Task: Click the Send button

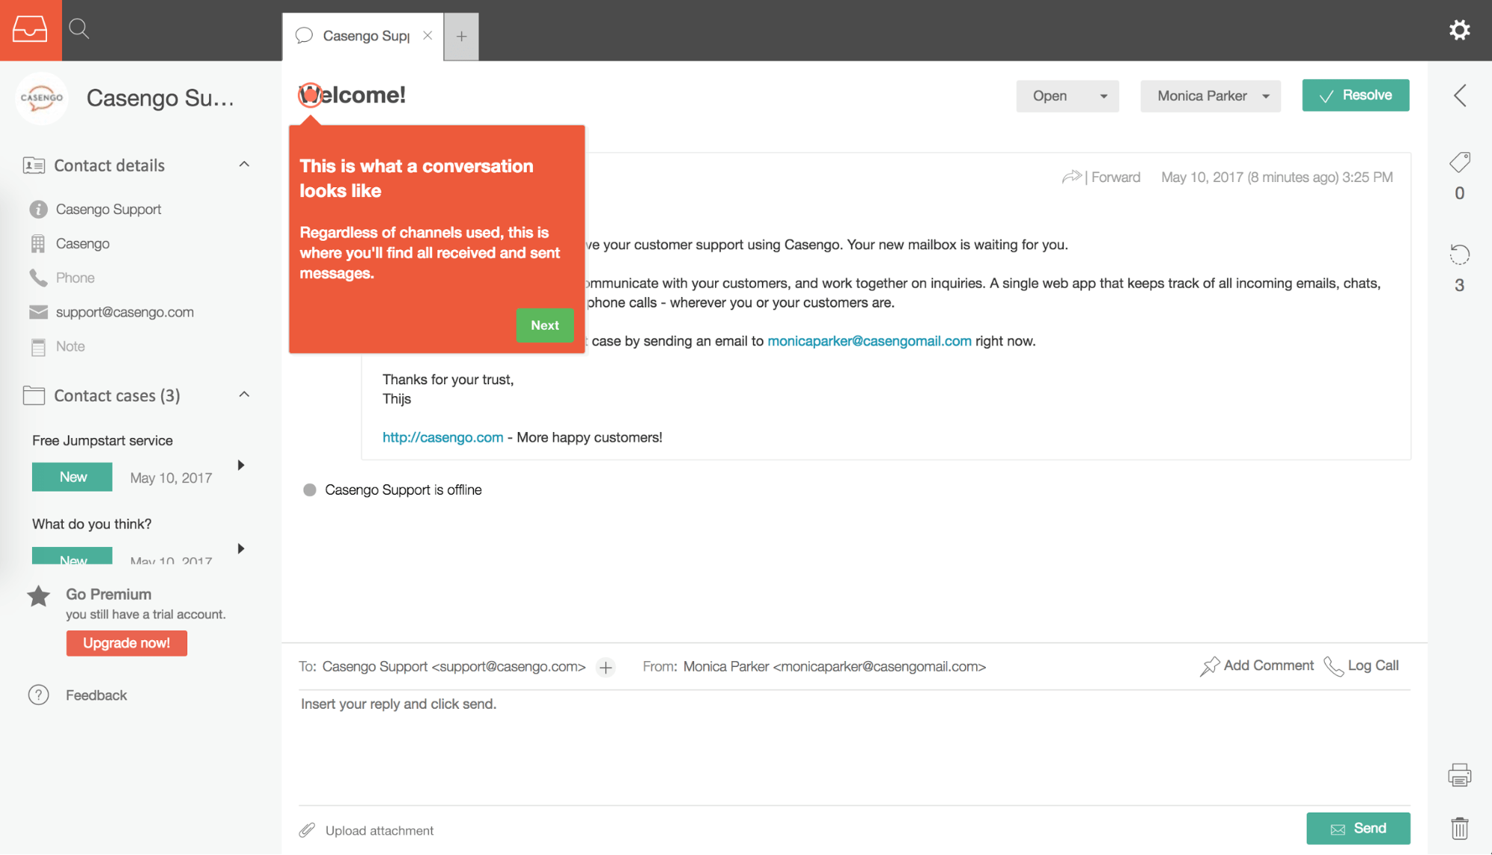Action: point(1358,828)
